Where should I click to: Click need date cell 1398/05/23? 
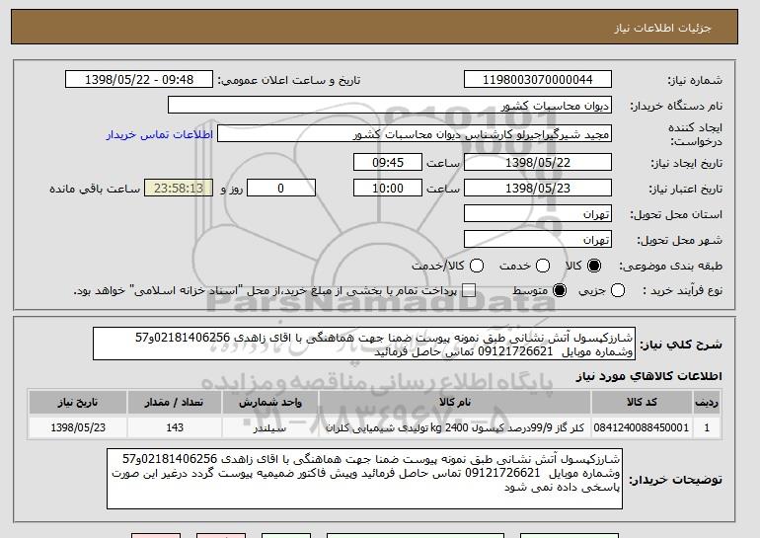tap(78, 427)
